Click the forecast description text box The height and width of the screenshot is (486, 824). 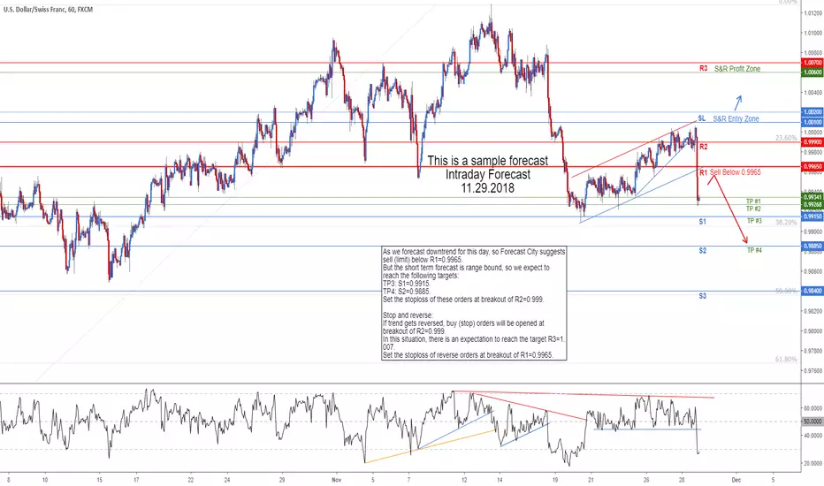[475, 303]
